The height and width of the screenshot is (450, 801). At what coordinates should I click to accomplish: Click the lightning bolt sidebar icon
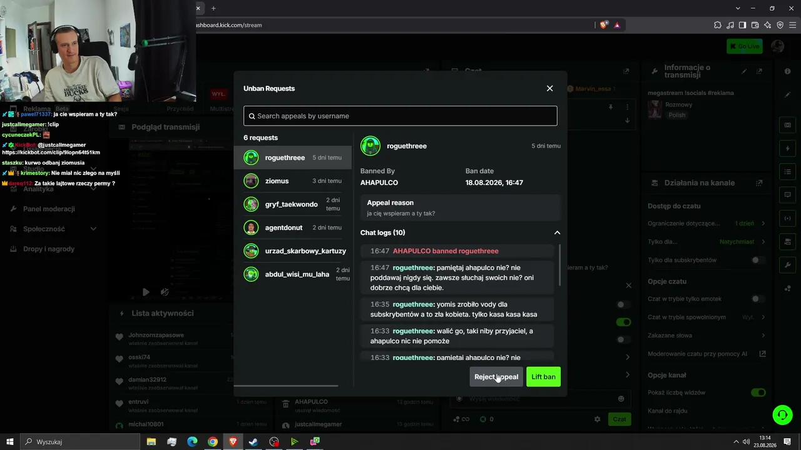(788, 149)
